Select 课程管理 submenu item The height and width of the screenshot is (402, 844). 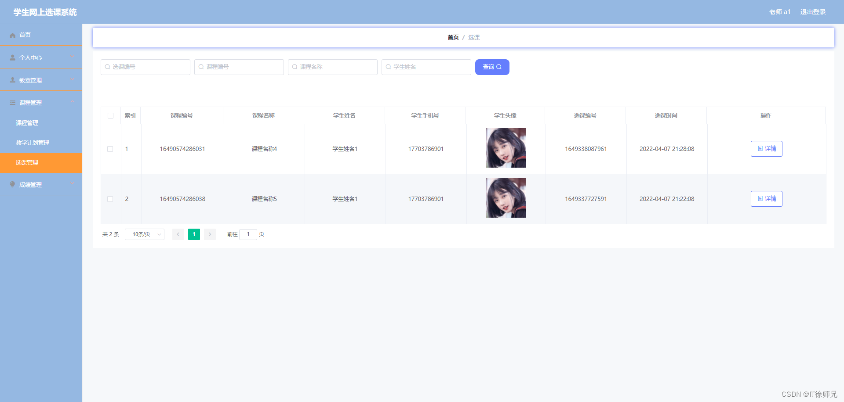(x=26, y=123)
